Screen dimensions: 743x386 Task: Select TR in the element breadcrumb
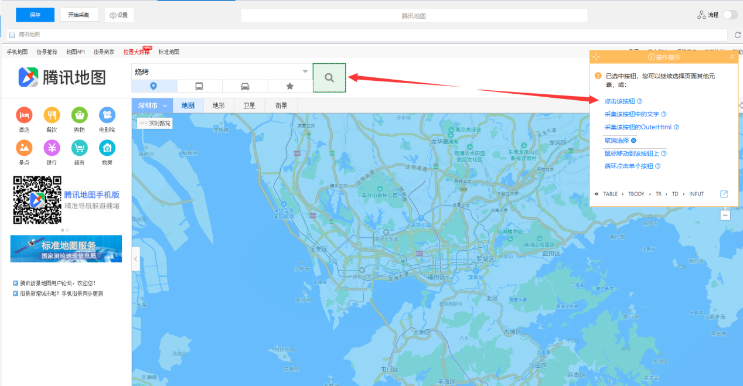click(x=658, y=194)
